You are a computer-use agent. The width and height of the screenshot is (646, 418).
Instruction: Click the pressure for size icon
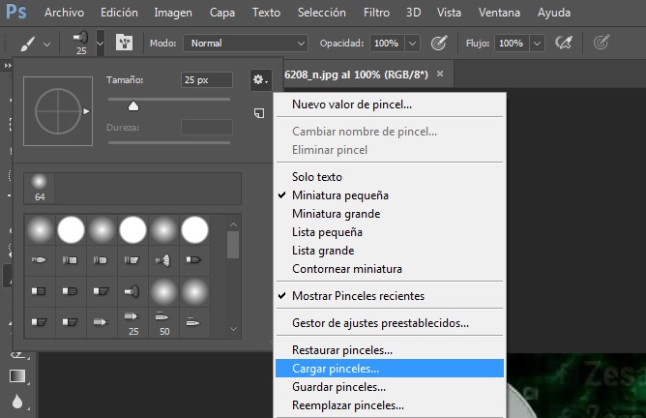(602, 44)
